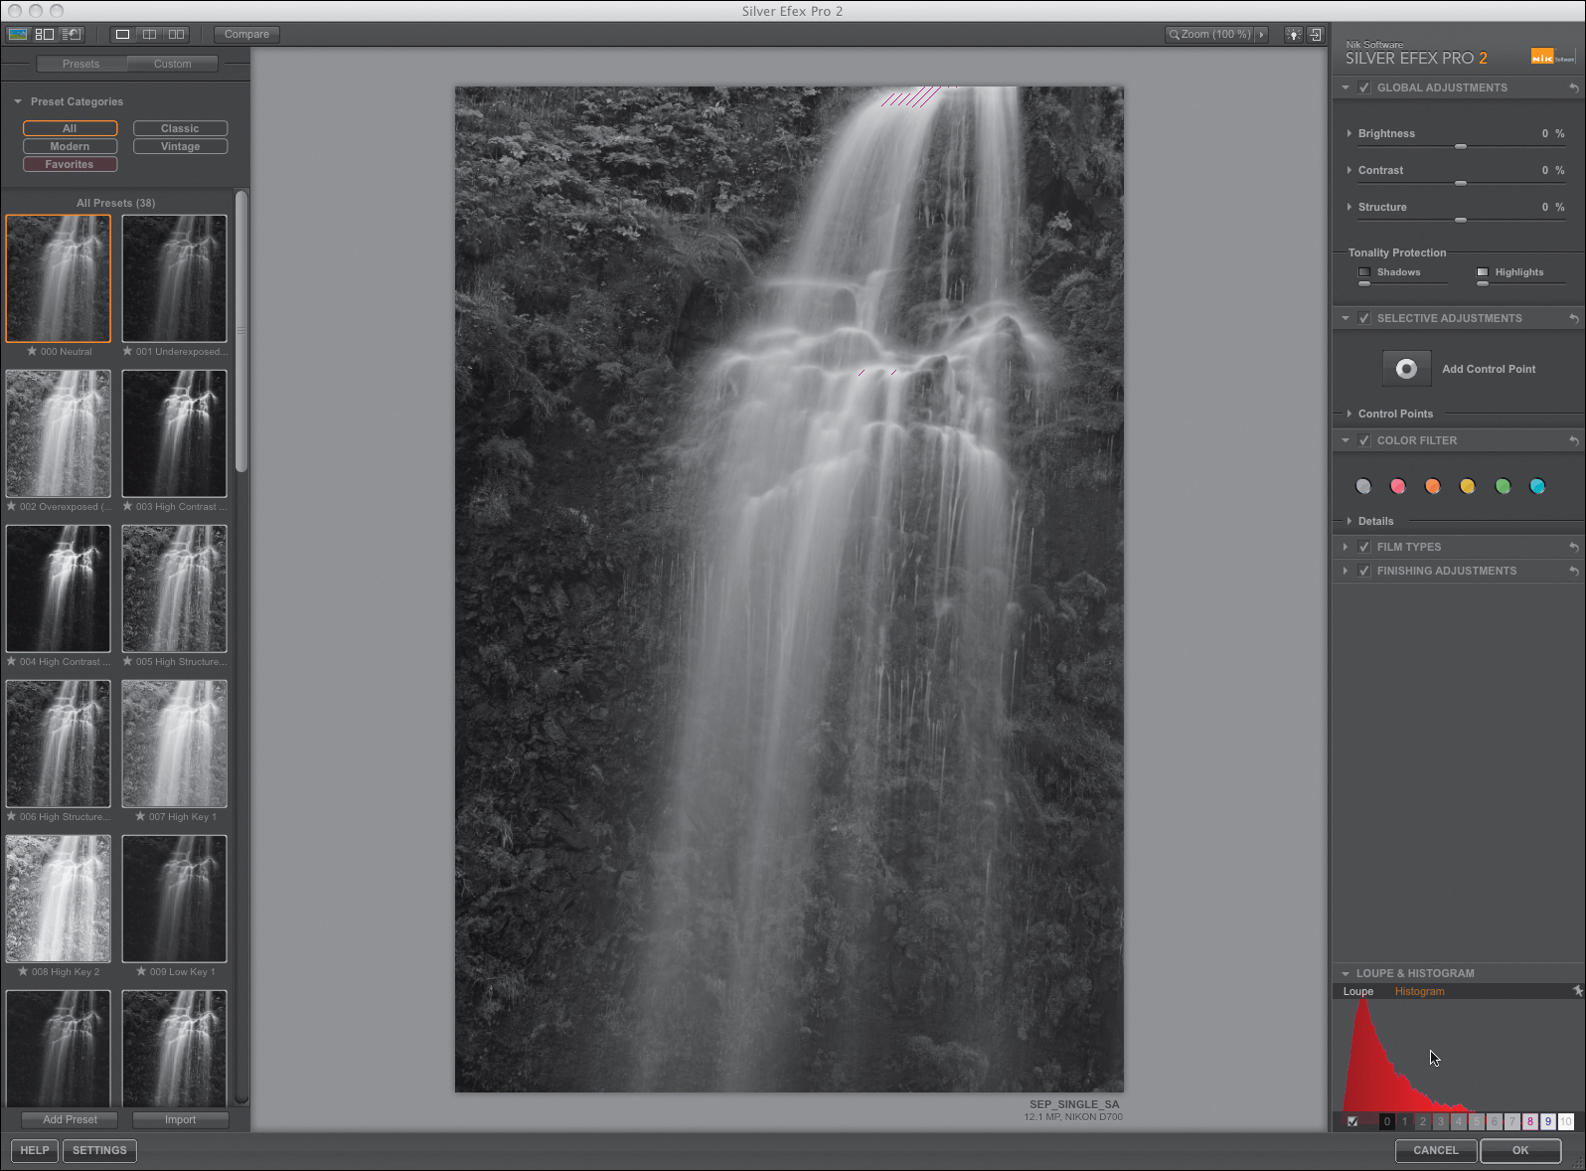Hide the side panels with arrow icon
The height and width of the screenshot is (1171, 1586).
click(1316, 35)
